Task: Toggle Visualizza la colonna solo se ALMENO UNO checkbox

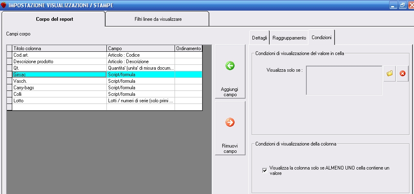Action: tap(265, 170)
